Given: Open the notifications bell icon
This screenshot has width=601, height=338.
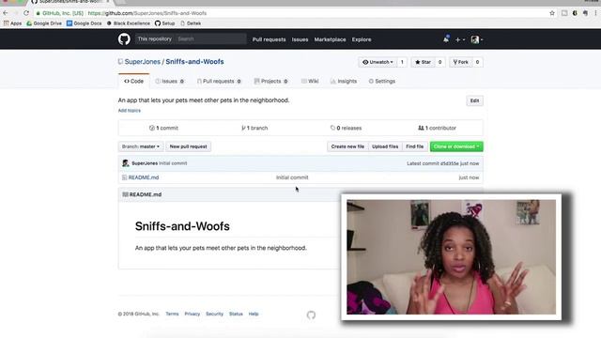Looking at the screenshot, I should [x=446, y=39].
